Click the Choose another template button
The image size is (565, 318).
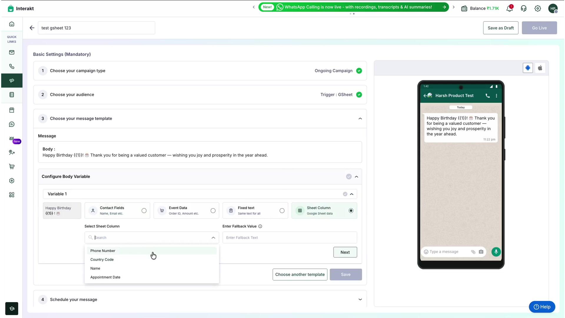(300, 274)
